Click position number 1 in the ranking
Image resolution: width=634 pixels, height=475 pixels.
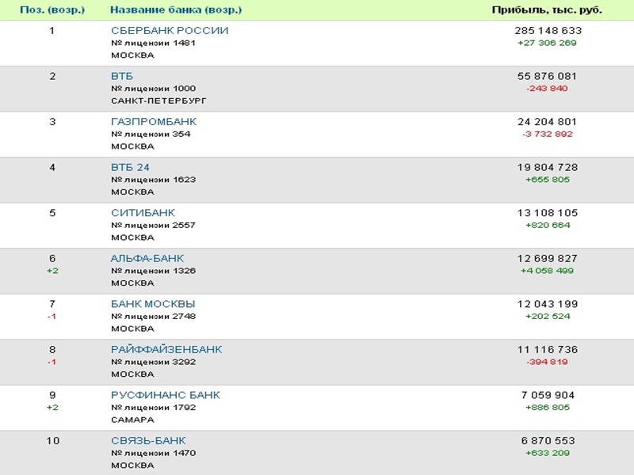(52, 31)
